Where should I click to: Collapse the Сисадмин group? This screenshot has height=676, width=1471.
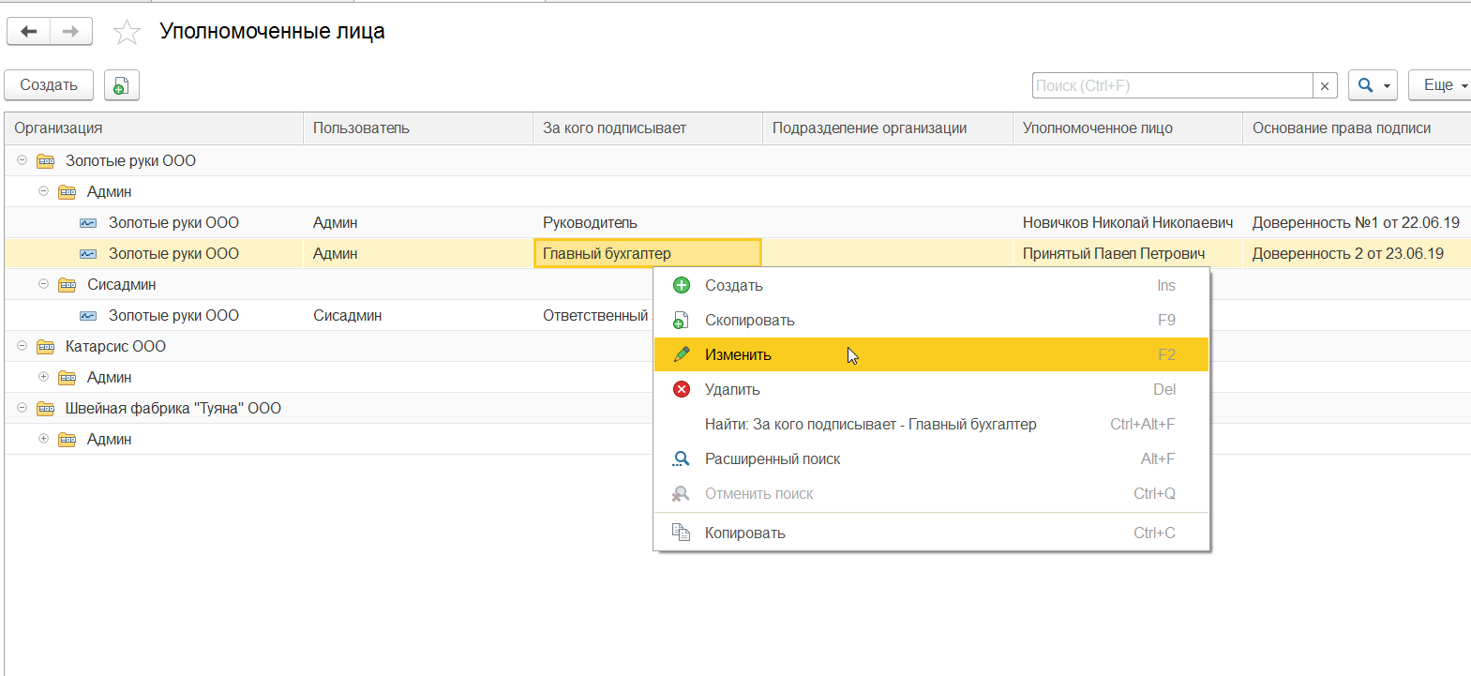43,284
